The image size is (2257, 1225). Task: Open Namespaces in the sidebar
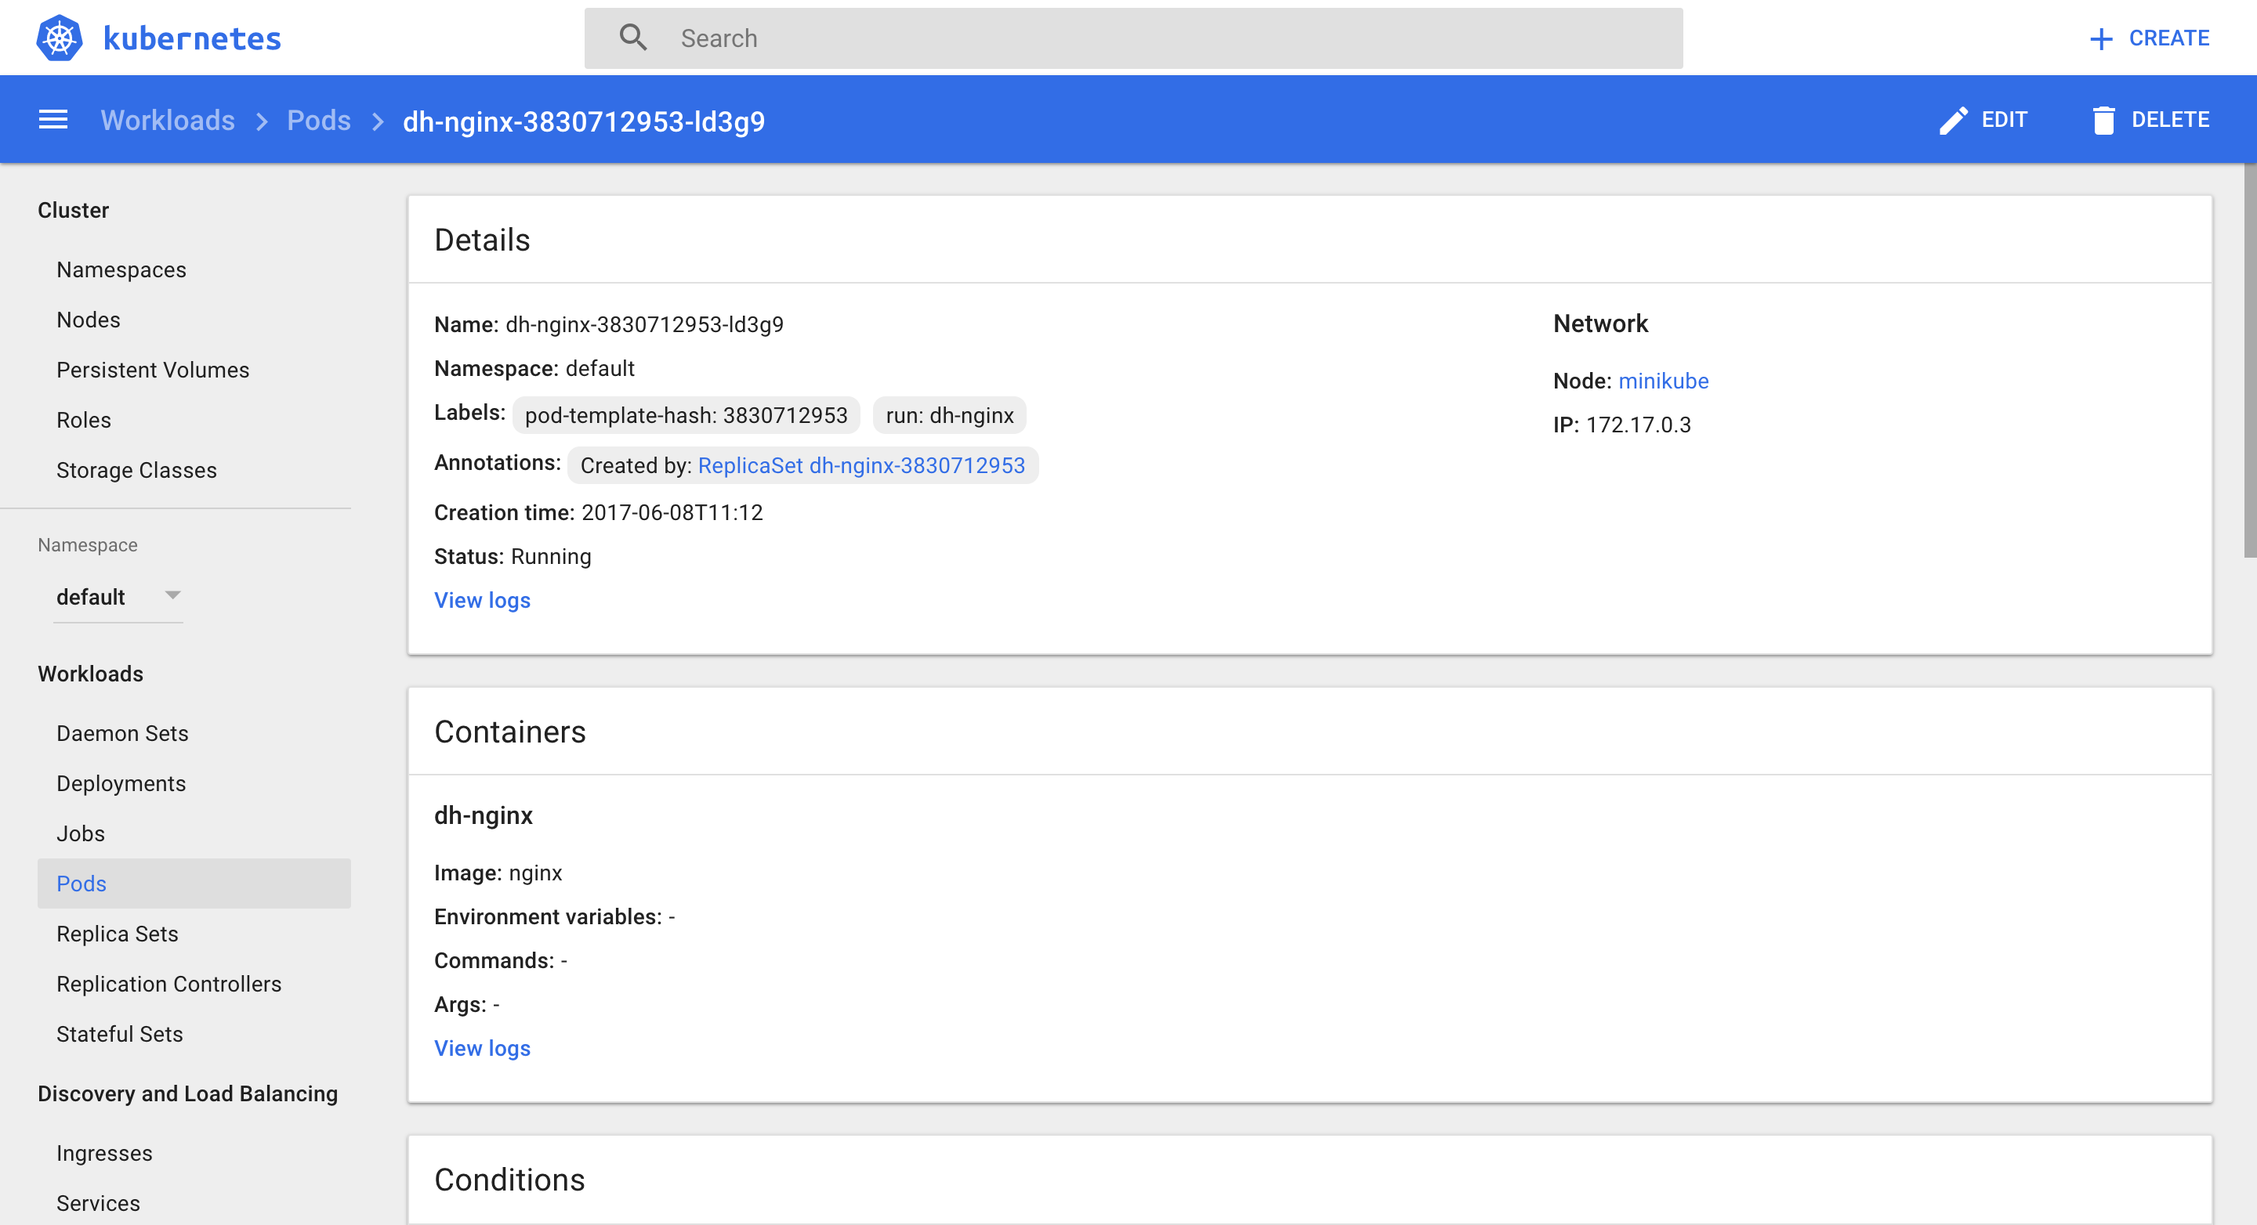[121, 269]
